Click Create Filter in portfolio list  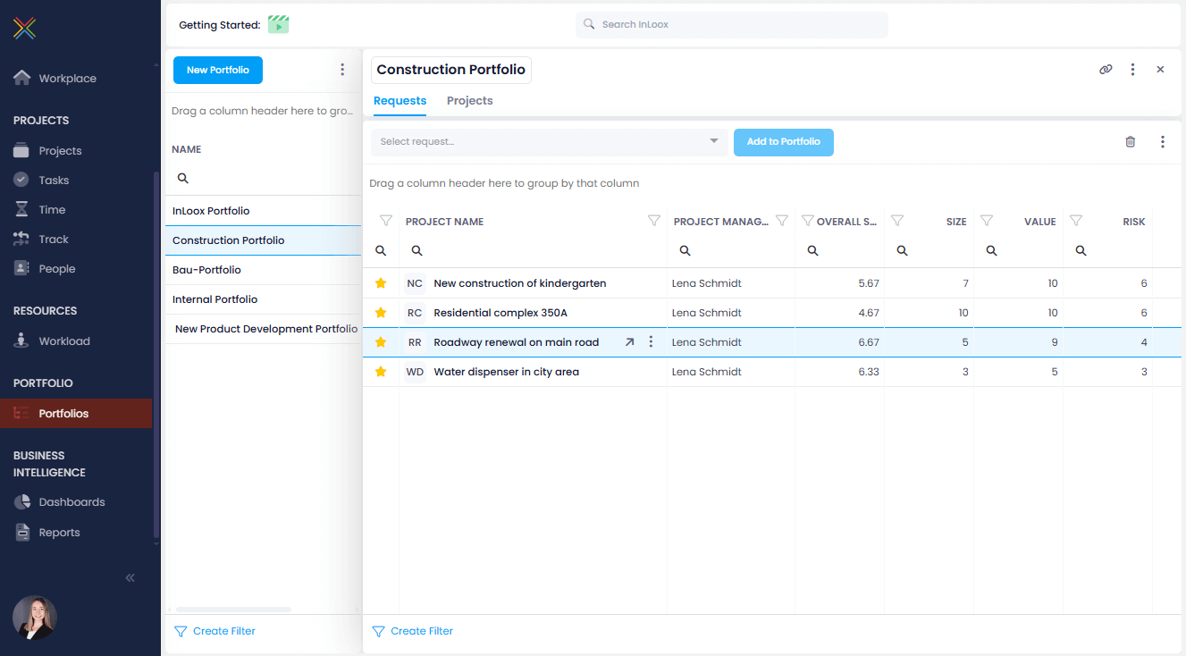(x=215, y=631)
